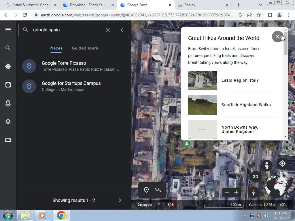Screen dimensions: 295x221
Task: Open the North Downs Way, United Kingdom hike
Action: coord(232,129)
